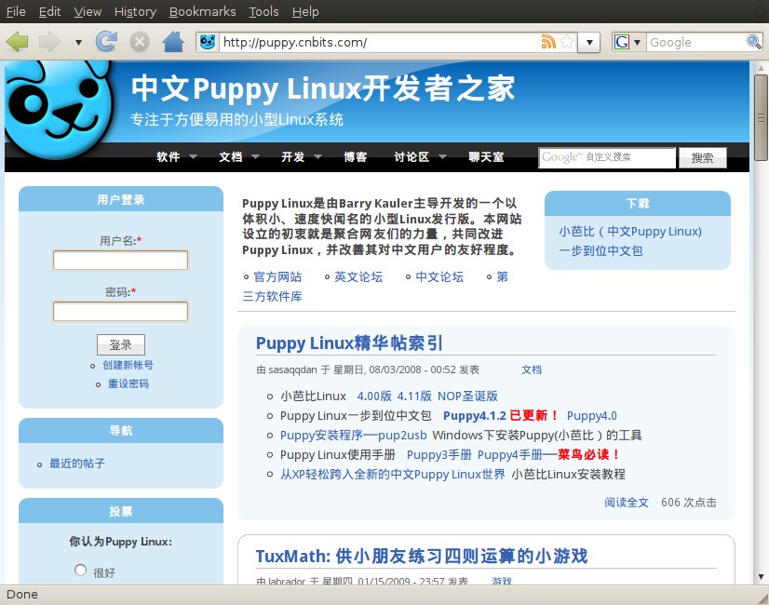Open the 4.11版 link

click(414, 397)
